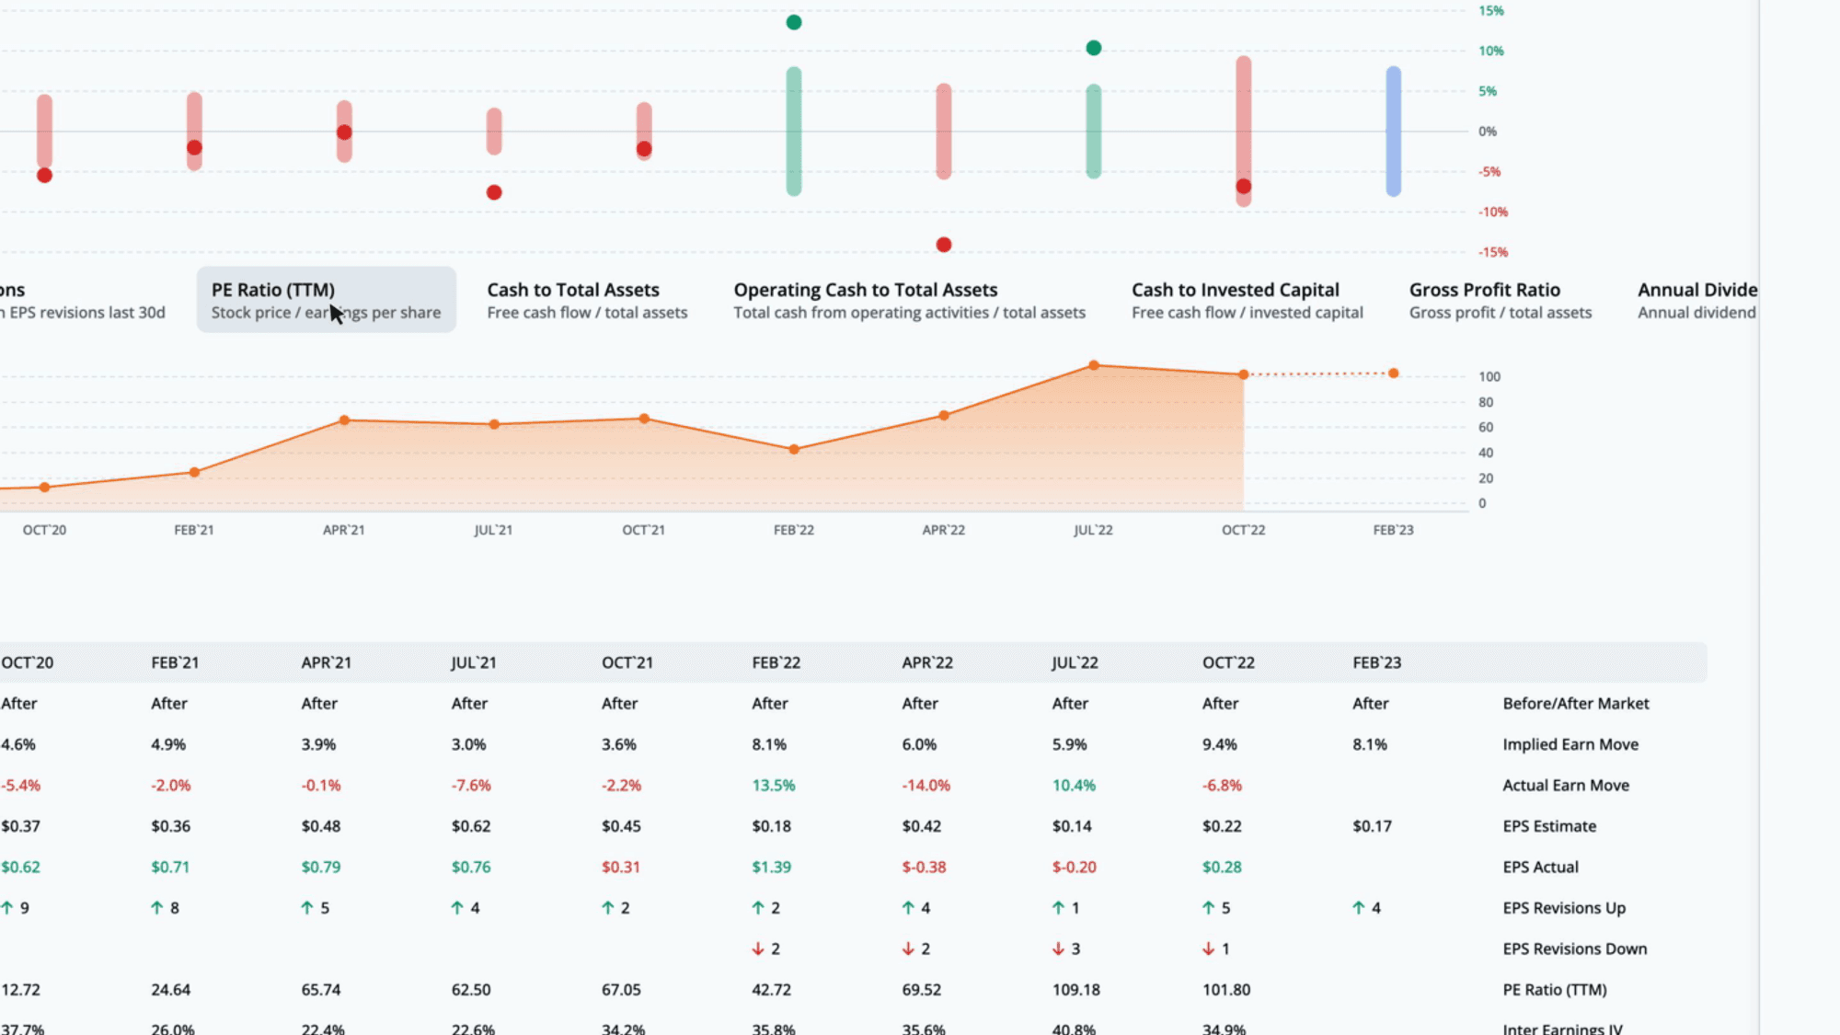Select Cash to Invested Capital metric
This screenshot has height=1035, width=1840.
(x=1247, y=300)
